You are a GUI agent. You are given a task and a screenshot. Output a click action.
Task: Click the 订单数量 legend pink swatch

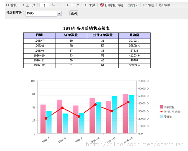click(x=161, y=107)
